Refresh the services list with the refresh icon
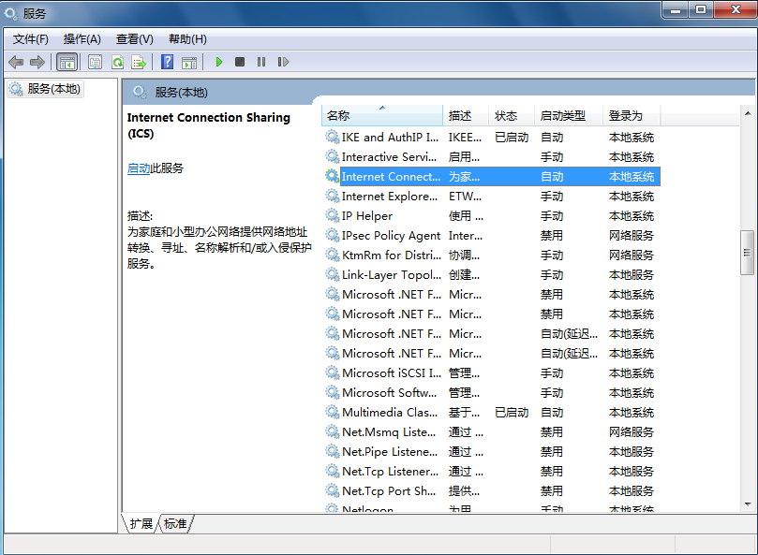 117,62
